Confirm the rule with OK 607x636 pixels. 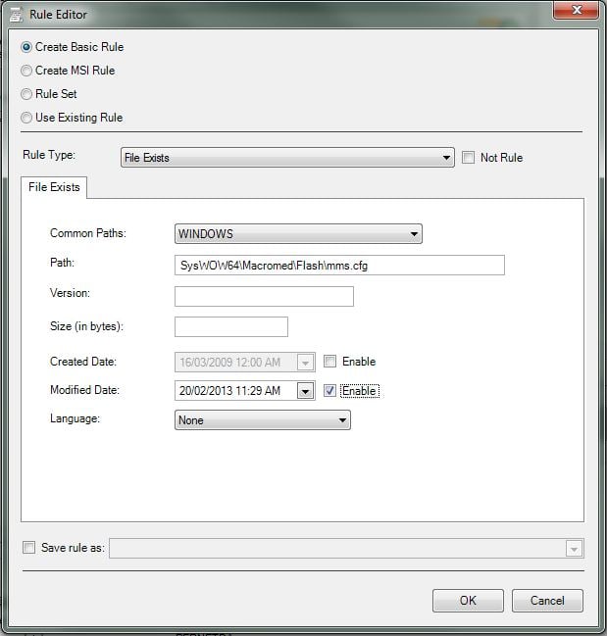[x=468, y=601]
